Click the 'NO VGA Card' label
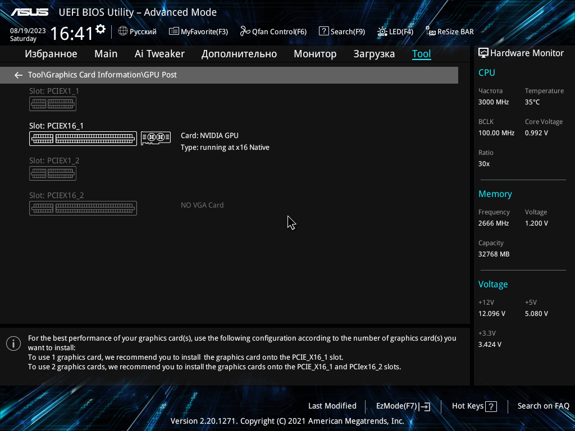This screenshot has width=575, height=431. tap(202, 205)
